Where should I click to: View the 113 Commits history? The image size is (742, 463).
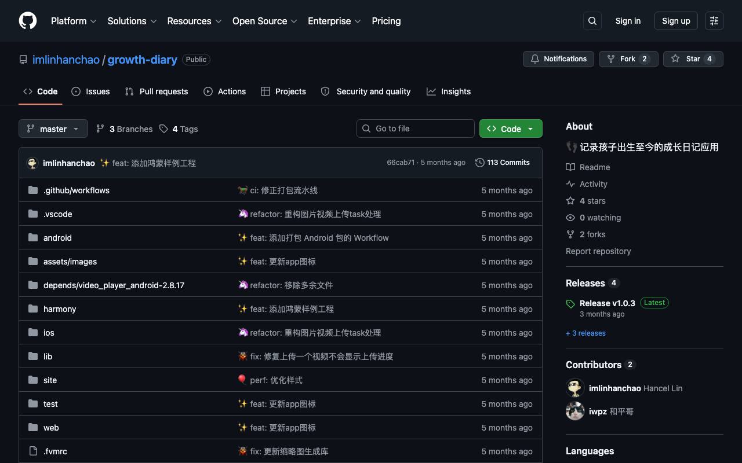pyautogui.click(x=503, y=163)
